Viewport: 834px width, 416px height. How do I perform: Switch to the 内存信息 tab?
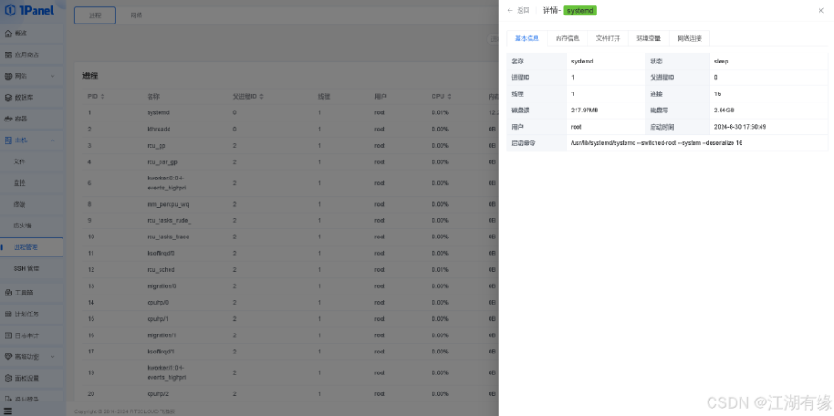click(567, 38)
